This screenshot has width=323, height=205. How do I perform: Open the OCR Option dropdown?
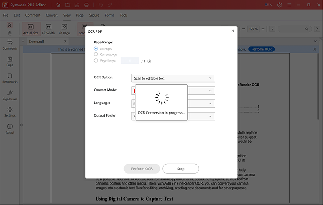pos(173,78)
